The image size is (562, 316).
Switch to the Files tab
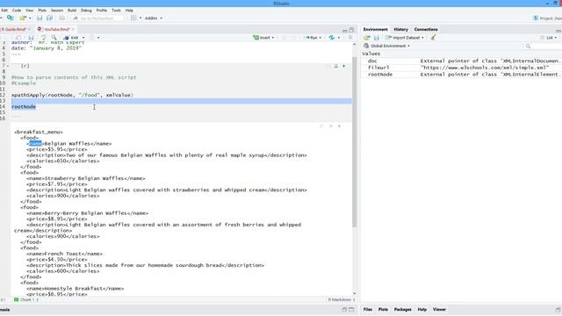368,309
